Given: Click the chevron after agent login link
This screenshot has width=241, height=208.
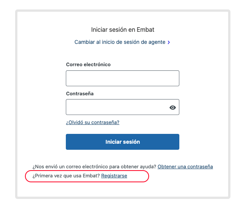Looking at the screenshot, I should tap(169, 42).
